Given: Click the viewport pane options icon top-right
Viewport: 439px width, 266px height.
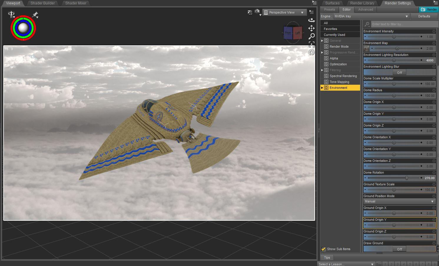Looking at the screenshot, I should click(314, 2).
